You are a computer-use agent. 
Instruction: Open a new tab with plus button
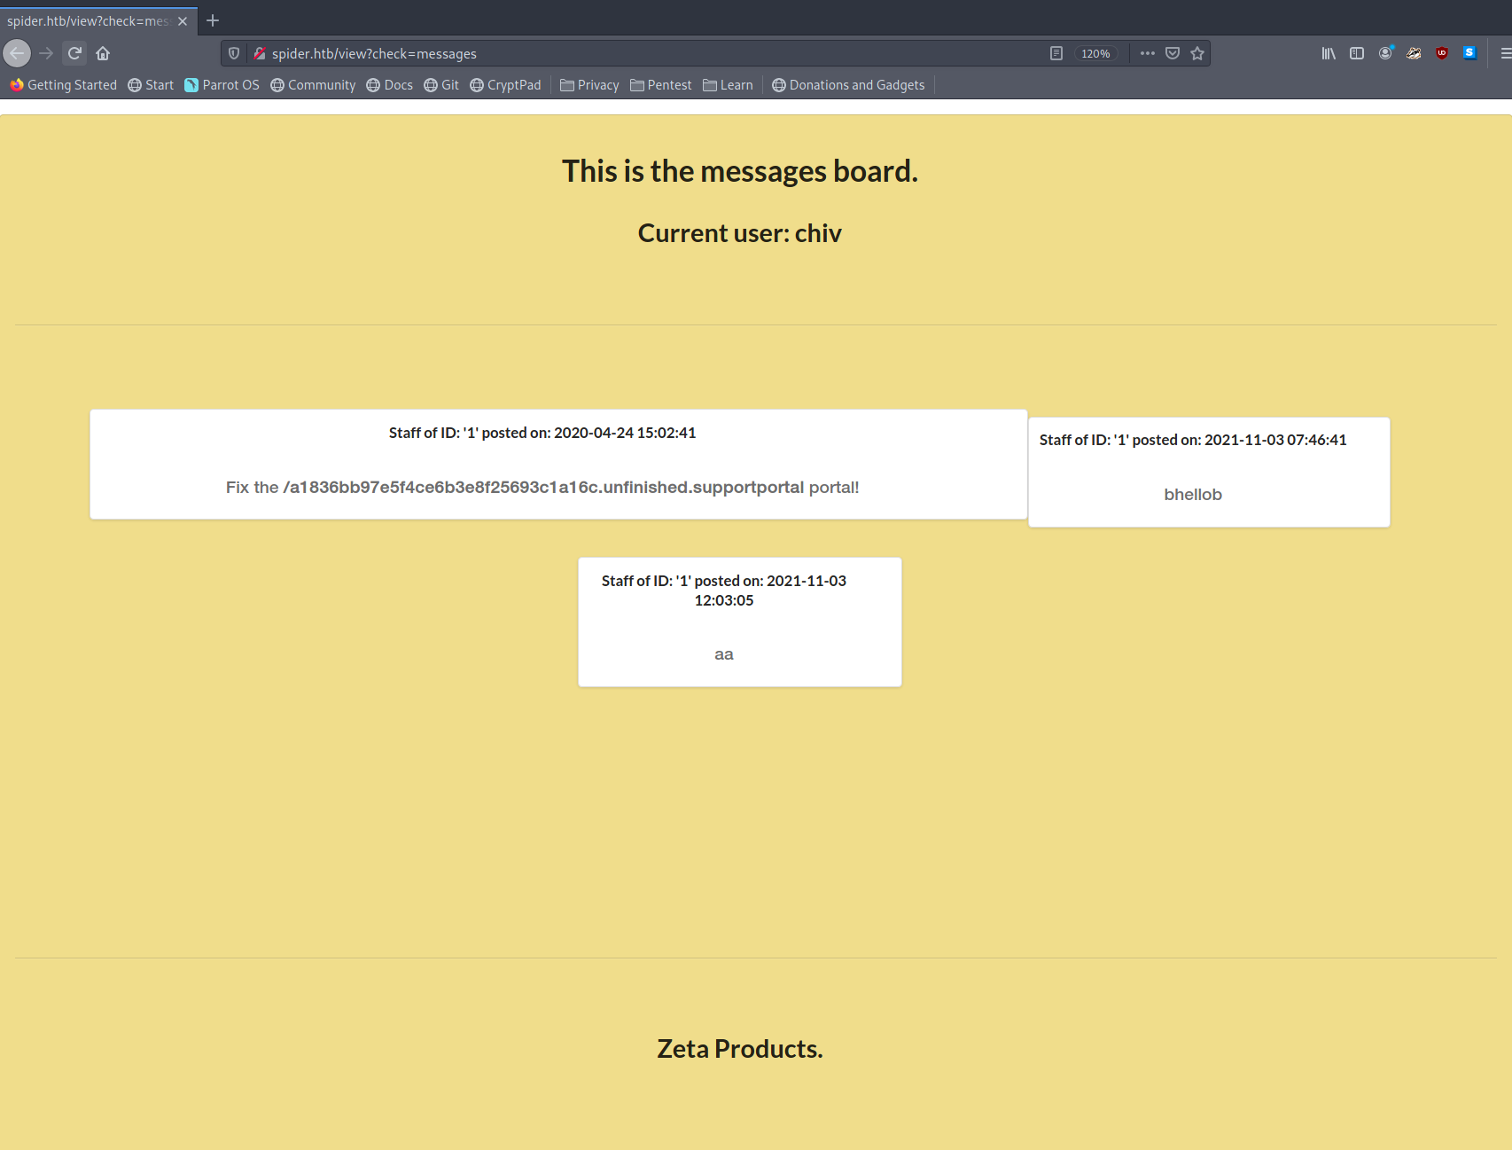(x=213, y=20)
